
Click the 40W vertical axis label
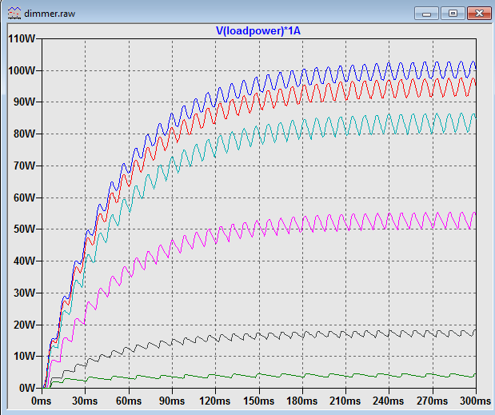tap(25, 261)
